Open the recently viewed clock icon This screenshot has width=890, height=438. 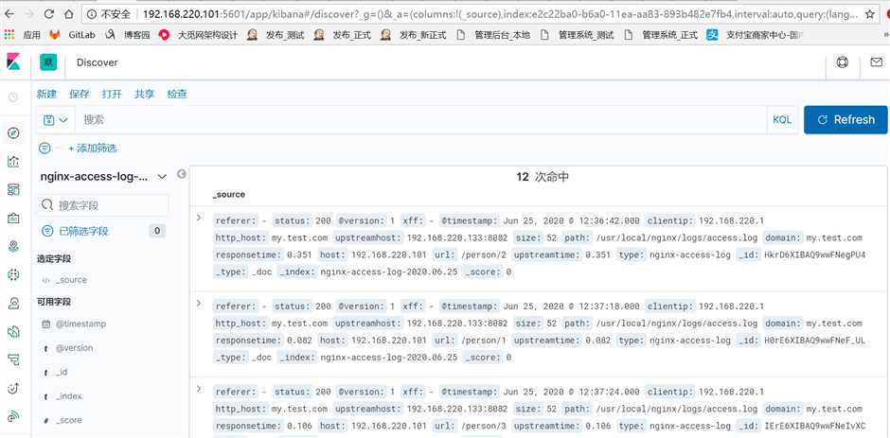13,97
